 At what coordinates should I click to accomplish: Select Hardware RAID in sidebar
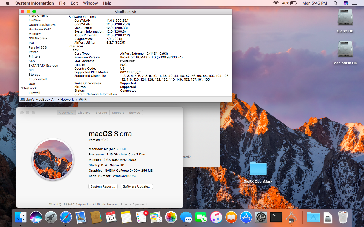(40, 29)
